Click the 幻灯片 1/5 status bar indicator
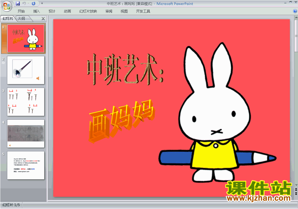298x209 pixels. [x=11, y=205]
